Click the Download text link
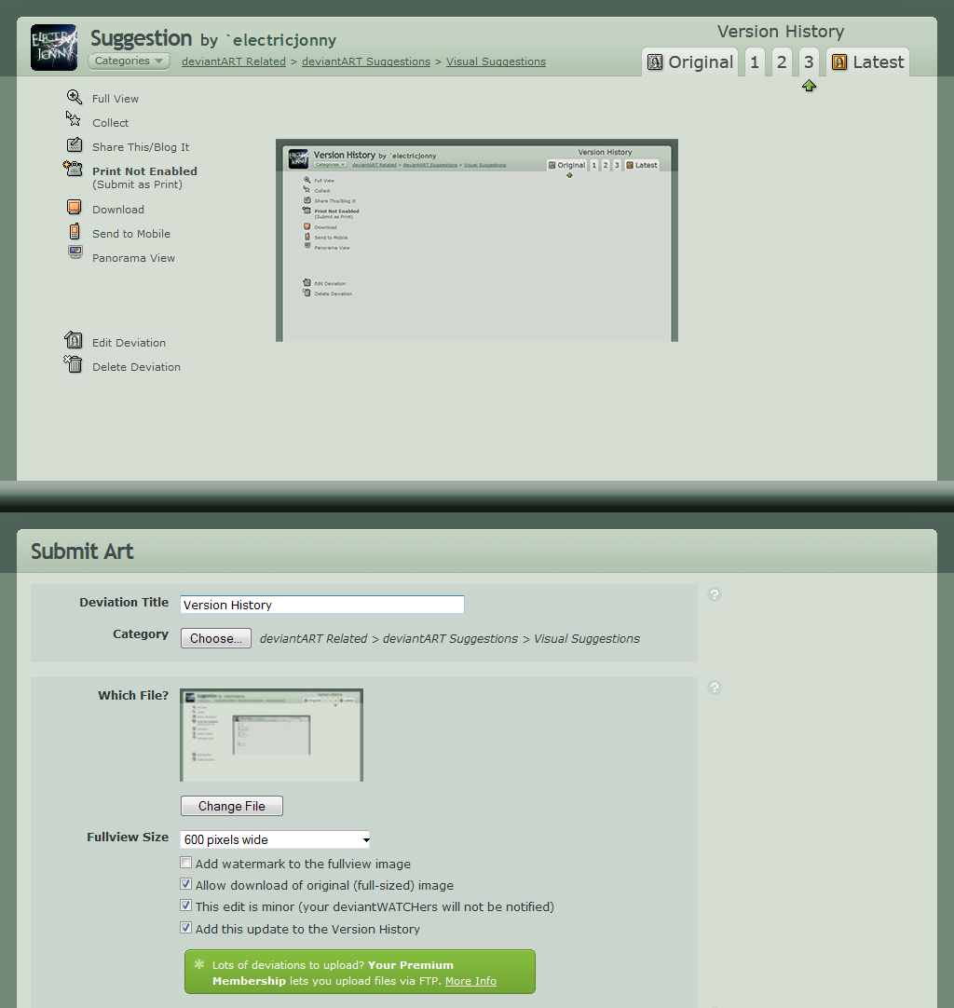 click(x=118, y=210)
